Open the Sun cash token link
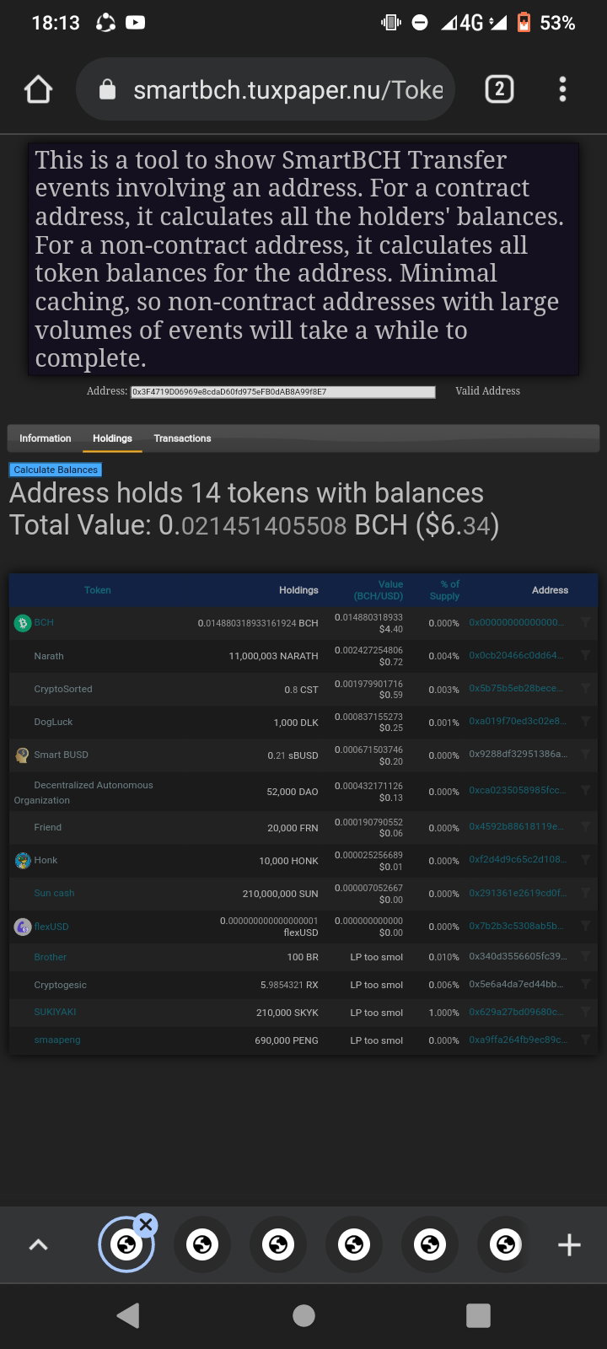 click(54, 893)
